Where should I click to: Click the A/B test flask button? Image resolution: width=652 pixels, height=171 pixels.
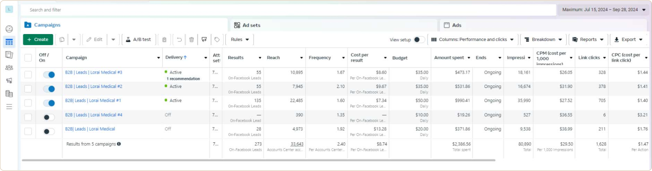pos(138,40)
